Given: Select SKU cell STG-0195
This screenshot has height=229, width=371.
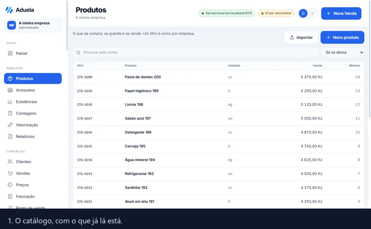Looking at the screenshot, I should point(84,146).
